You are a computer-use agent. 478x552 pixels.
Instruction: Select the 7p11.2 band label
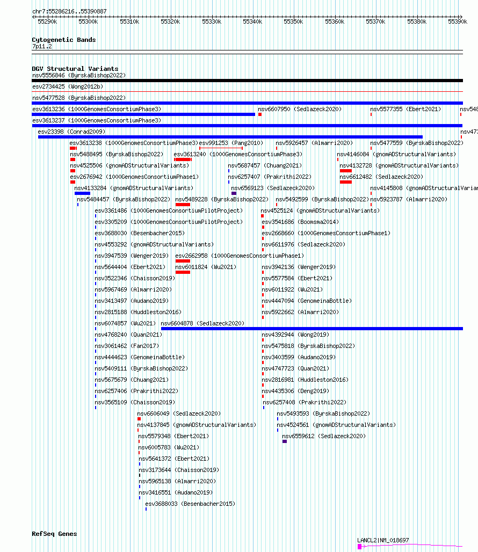pos(42,47)
